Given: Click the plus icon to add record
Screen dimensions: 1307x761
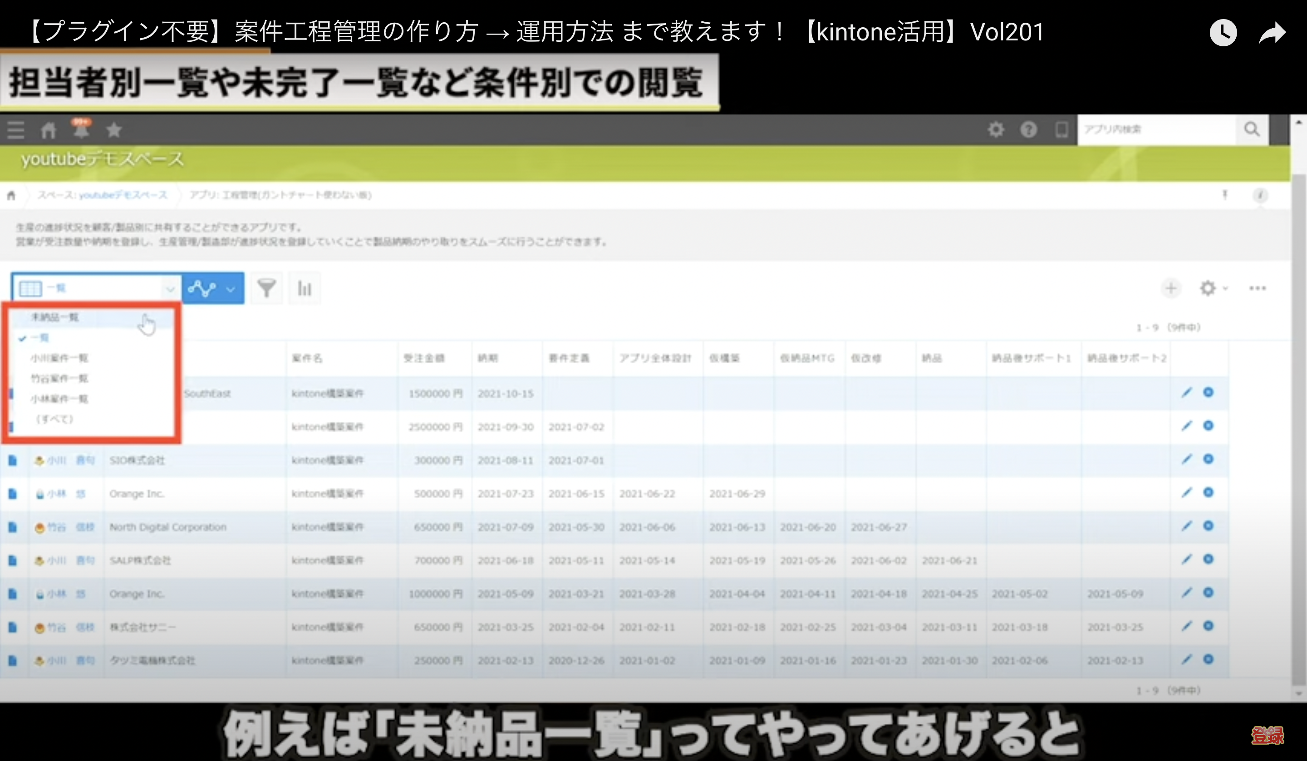Looking at the screenshot, I should tap(1170, 288).
